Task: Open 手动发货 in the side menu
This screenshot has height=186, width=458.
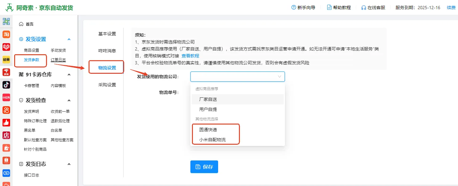Action: (x=58, y=50)
